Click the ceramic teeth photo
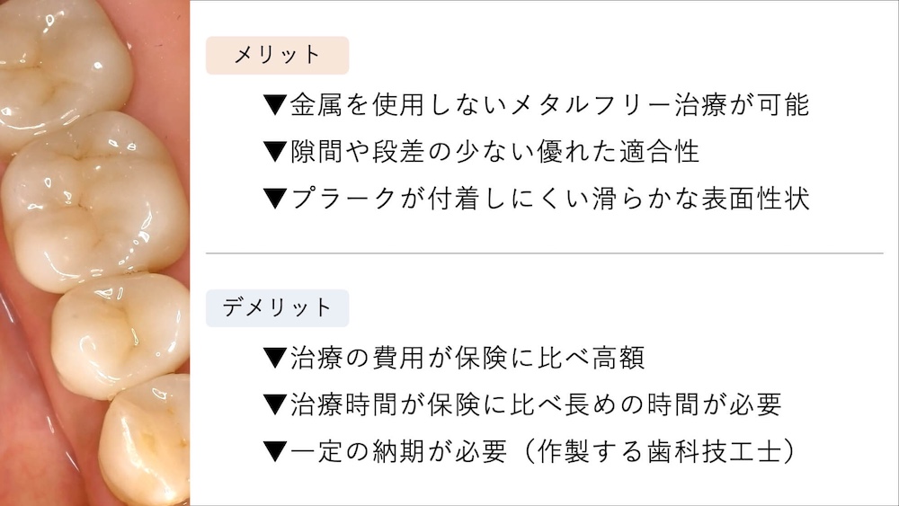 point(94,253)
